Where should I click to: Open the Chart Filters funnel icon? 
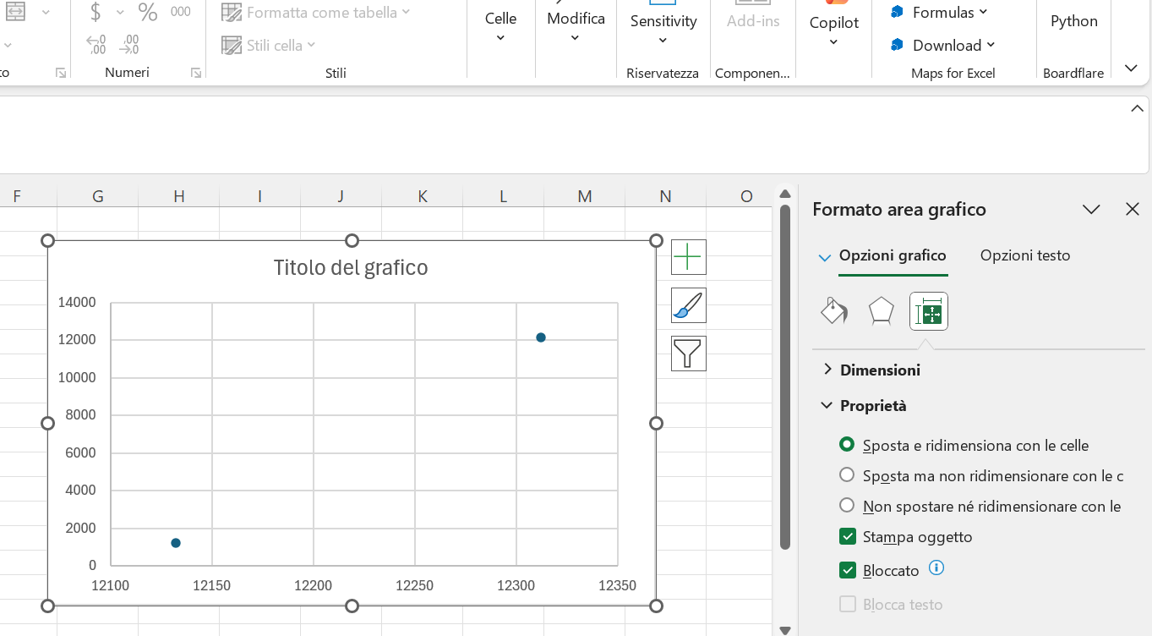pos(689,354)
